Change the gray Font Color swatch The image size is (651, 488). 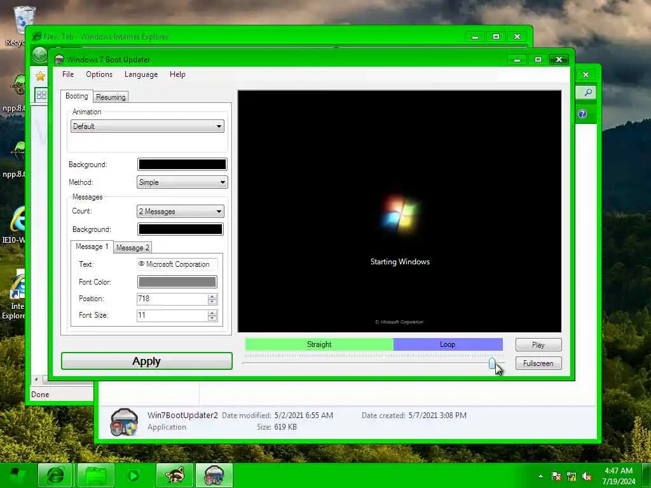coord(177,282)
